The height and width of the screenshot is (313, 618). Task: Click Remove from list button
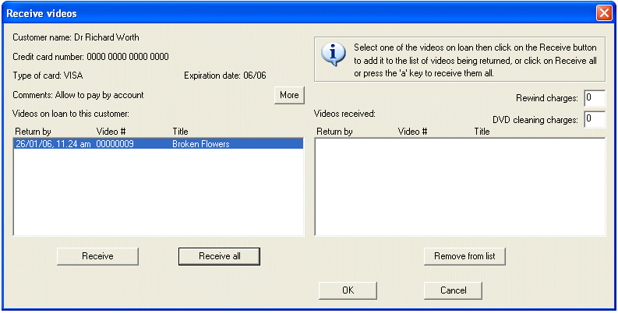[x=465, y=256]
